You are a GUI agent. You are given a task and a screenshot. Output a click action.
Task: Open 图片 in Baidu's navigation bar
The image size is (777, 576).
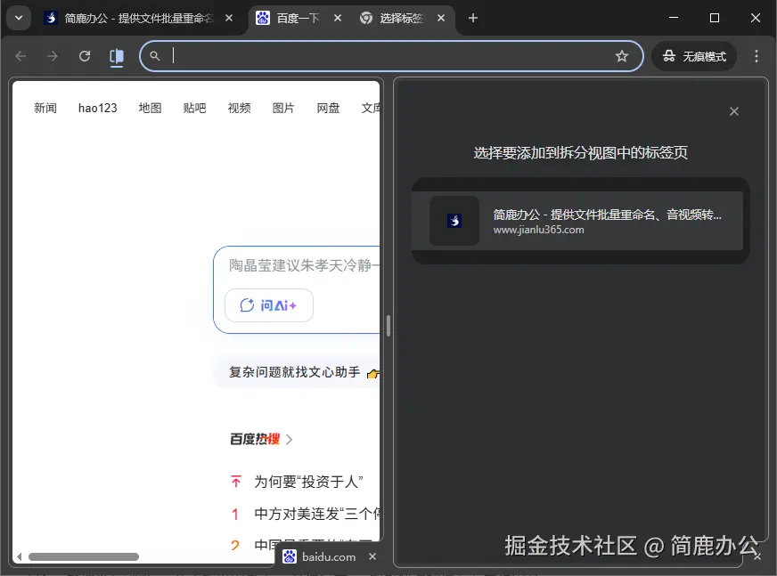coord(283,107)
